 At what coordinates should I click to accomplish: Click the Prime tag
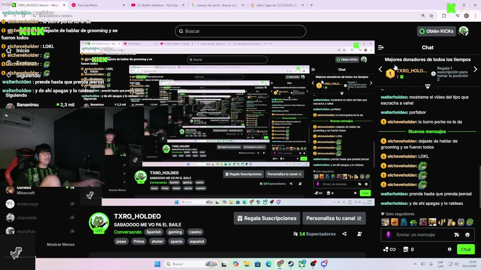pos(139,241)
